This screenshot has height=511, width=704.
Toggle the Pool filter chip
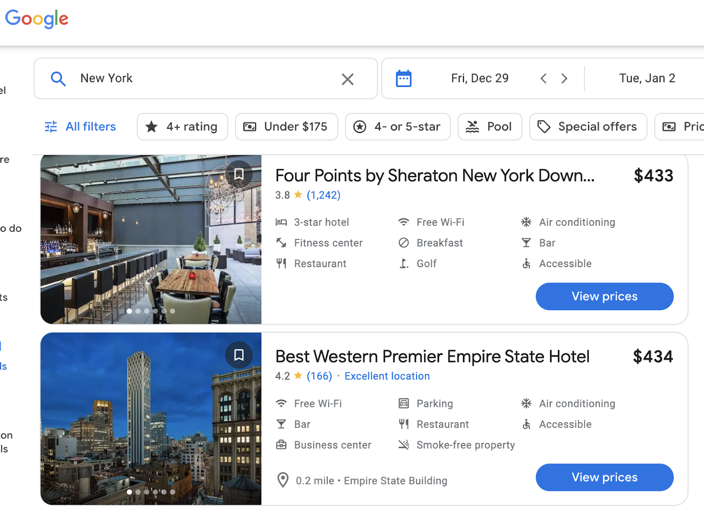point(490,127)
